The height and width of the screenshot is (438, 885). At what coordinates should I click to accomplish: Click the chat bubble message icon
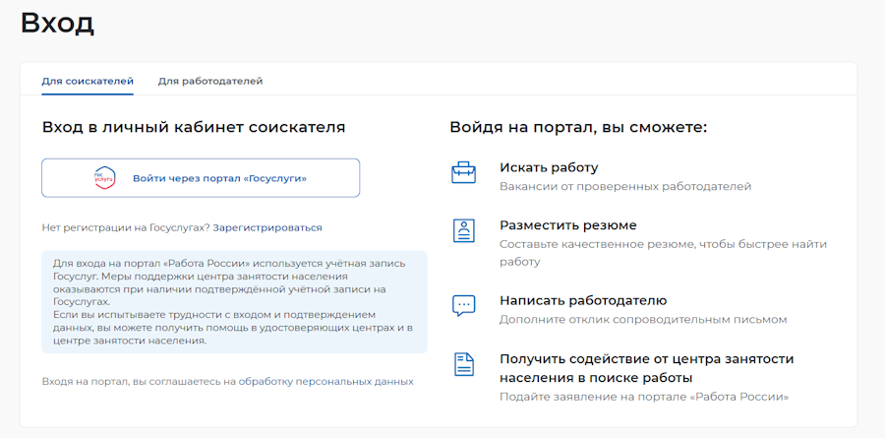(463, 305)
